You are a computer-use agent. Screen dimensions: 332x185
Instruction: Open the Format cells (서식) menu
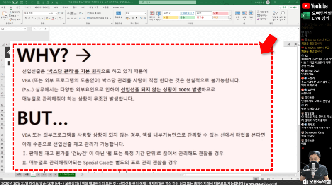pos(251,15)
